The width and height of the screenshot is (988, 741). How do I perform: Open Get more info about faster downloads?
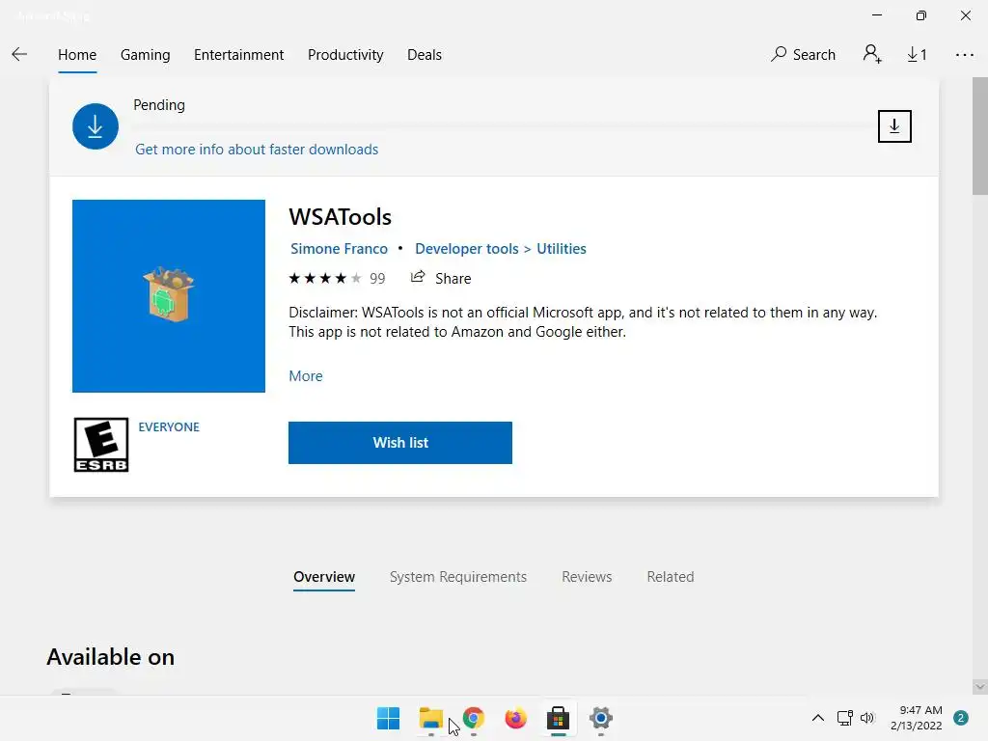click(257, 150)
